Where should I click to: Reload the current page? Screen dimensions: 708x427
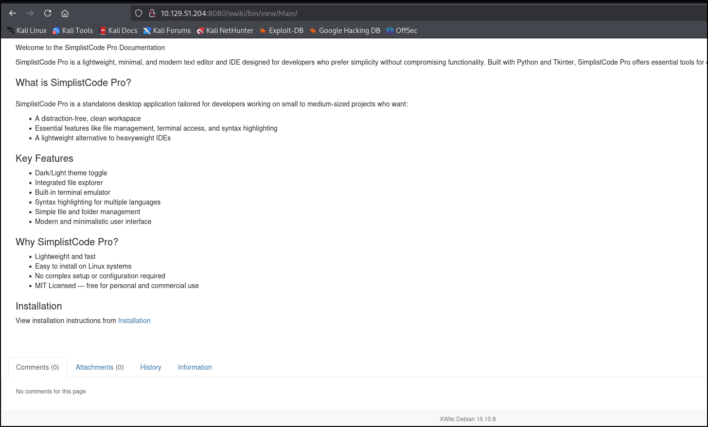tap(48, 13)
